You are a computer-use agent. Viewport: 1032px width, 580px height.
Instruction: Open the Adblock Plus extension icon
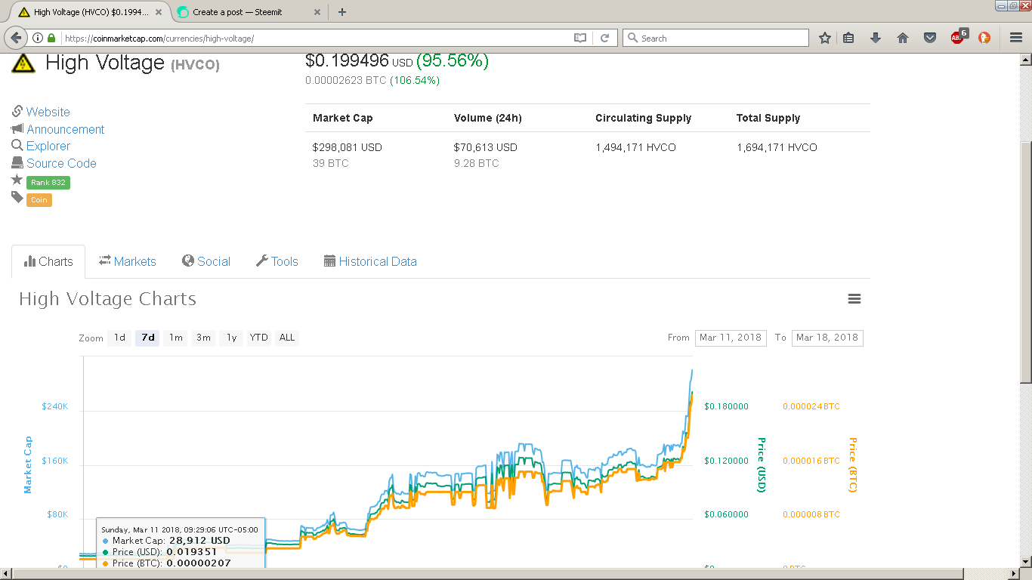(x=959, y=36)
